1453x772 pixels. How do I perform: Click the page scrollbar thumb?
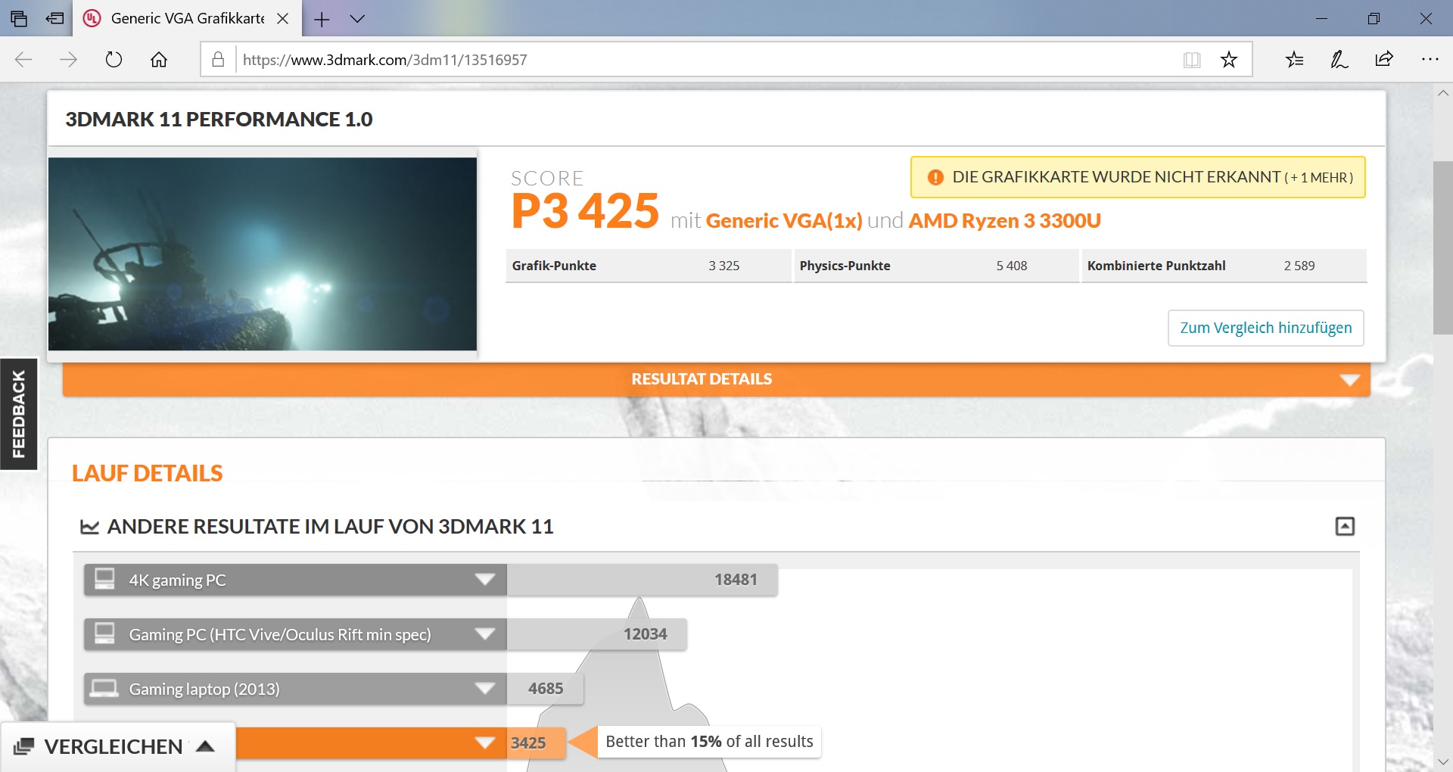(x=1442, y=247)
